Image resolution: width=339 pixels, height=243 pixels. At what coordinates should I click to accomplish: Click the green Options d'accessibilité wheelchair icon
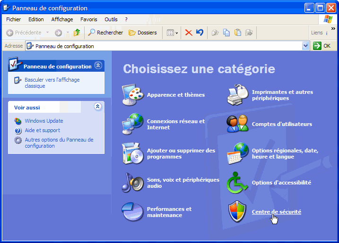point(237,183)
